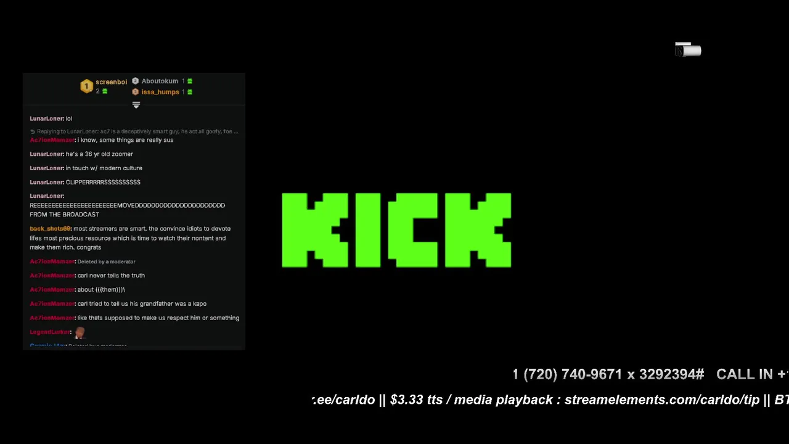Click the message 'carl never tells the truth'
Image resolution: width=789 pixels, height=444 pixels.
111,276
